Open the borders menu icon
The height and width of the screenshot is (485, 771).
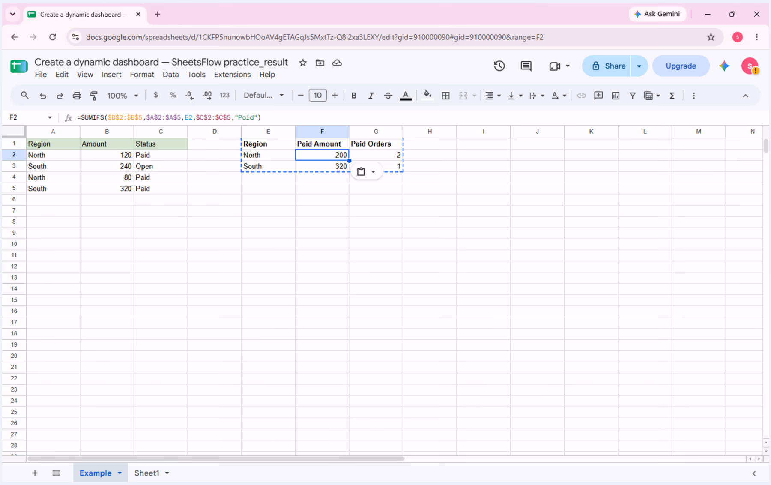point(445,96)
